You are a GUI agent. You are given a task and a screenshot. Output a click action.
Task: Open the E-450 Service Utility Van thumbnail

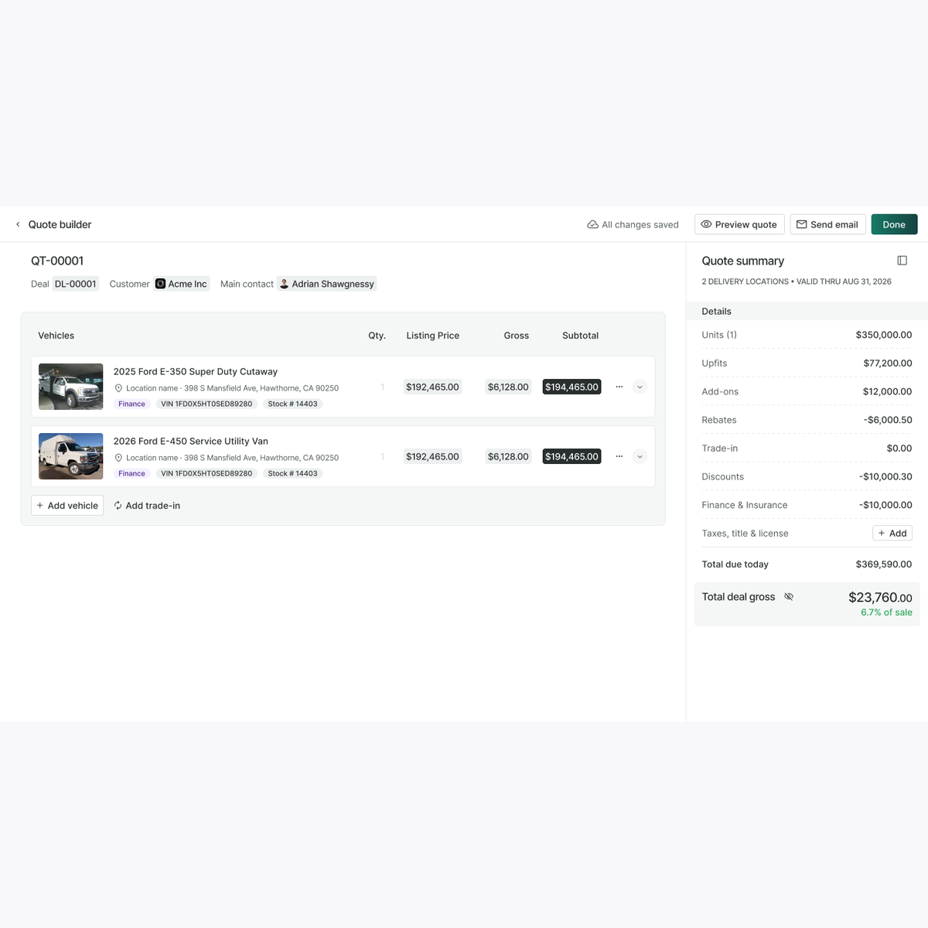click(x=71, y=456)
